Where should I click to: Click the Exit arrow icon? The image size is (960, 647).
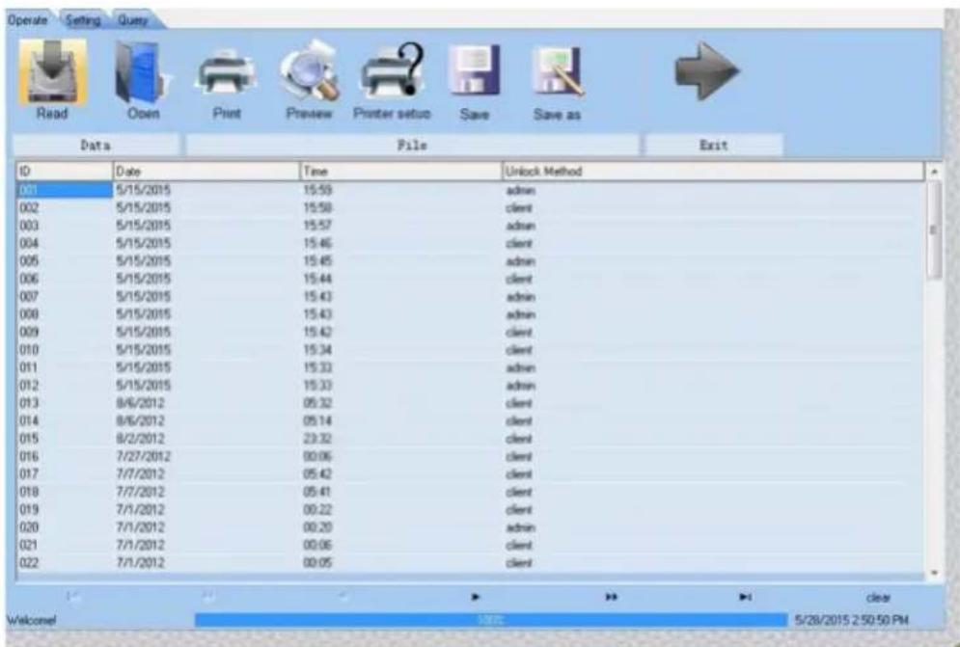coord(707,71)
